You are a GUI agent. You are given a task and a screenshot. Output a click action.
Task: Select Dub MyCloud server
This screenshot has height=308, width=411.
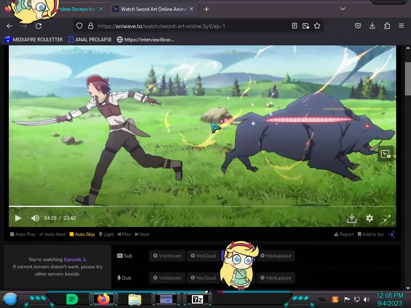pyautogui.click(x=203, y=278)
